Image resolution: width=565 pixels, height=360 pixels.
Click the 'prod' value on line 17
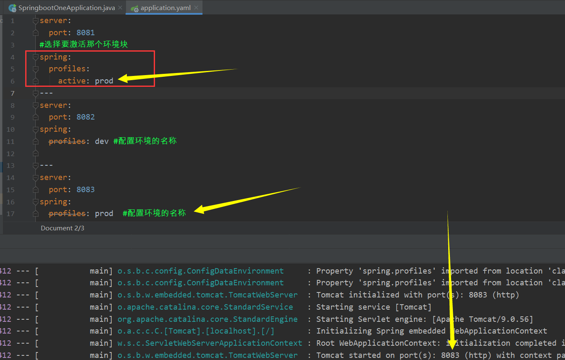point(104,214)
